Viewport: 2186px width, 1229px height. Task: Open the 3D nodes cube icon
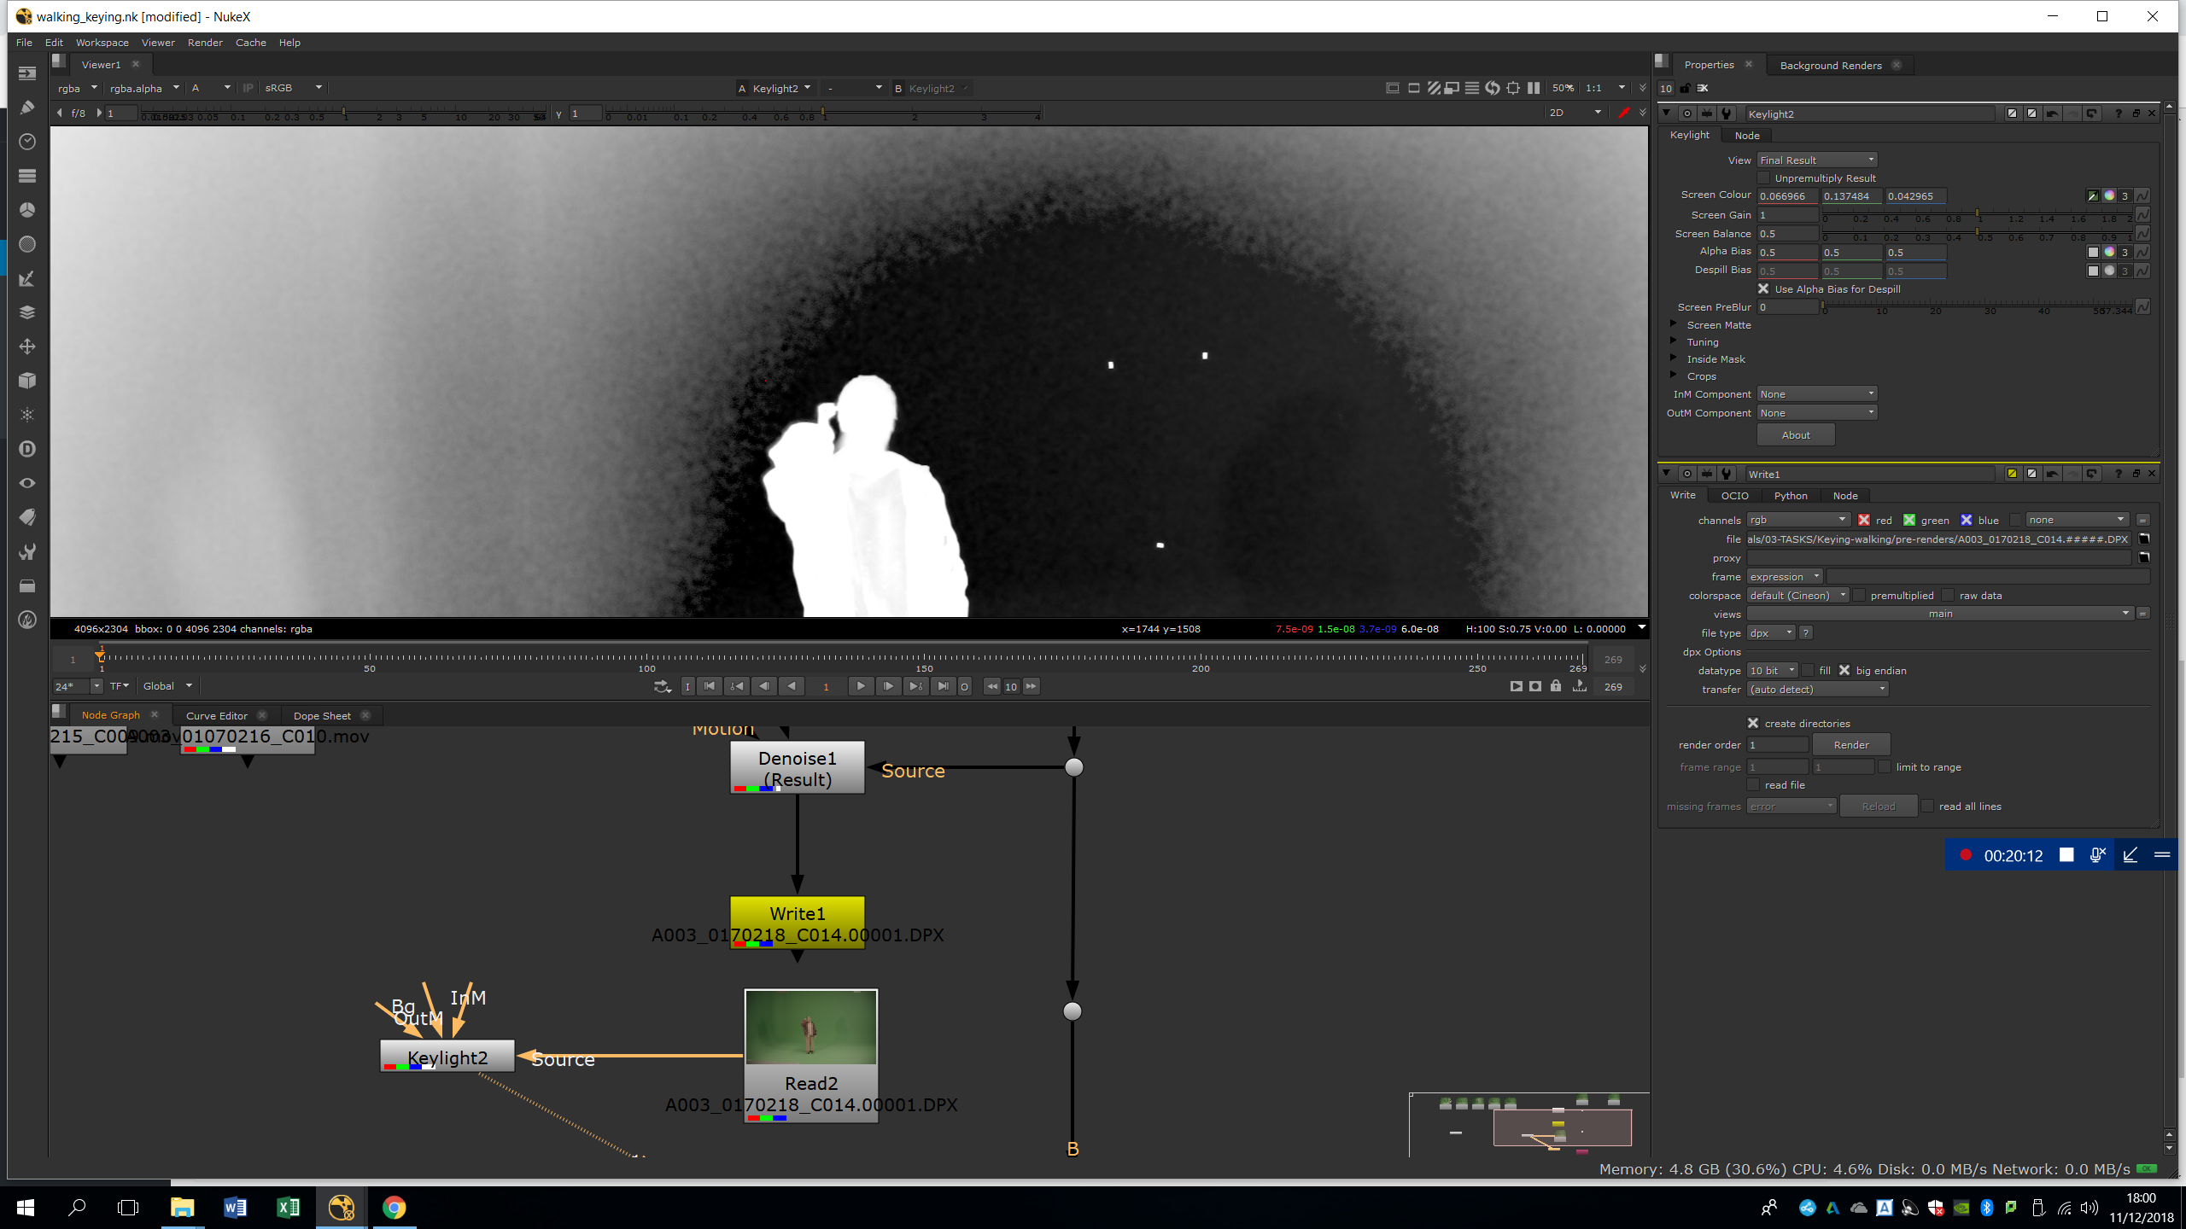click(x=27, y=381)
